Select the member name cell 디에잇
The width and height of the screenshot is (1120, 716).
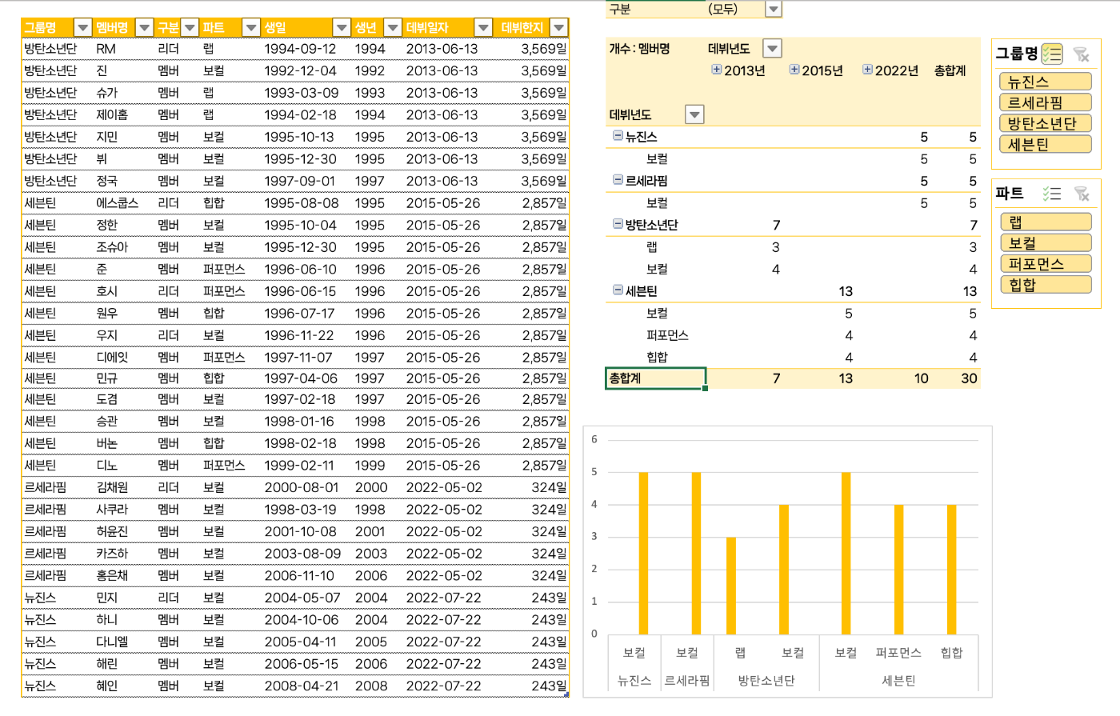112,358
